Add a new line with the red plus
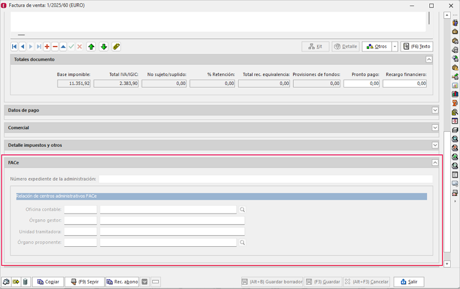Screen dimensions: 460x289 (x=47, y=47)
